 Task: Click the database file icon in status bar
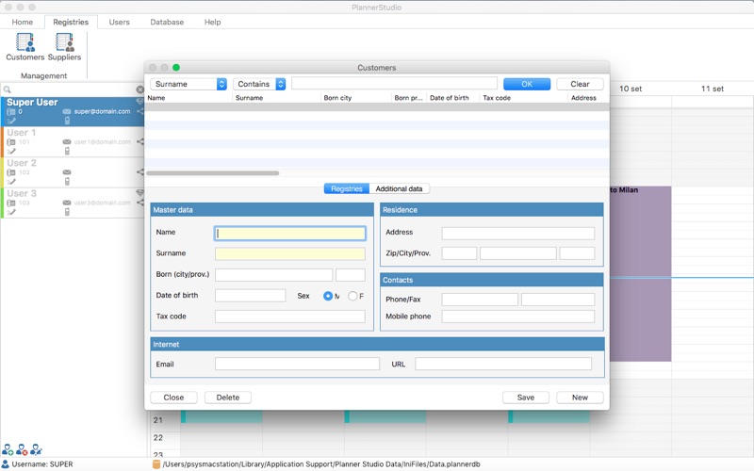point(156,464)
